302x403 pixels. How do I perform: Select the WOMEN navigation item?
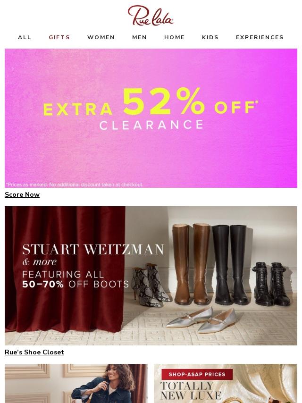point(101,37)
